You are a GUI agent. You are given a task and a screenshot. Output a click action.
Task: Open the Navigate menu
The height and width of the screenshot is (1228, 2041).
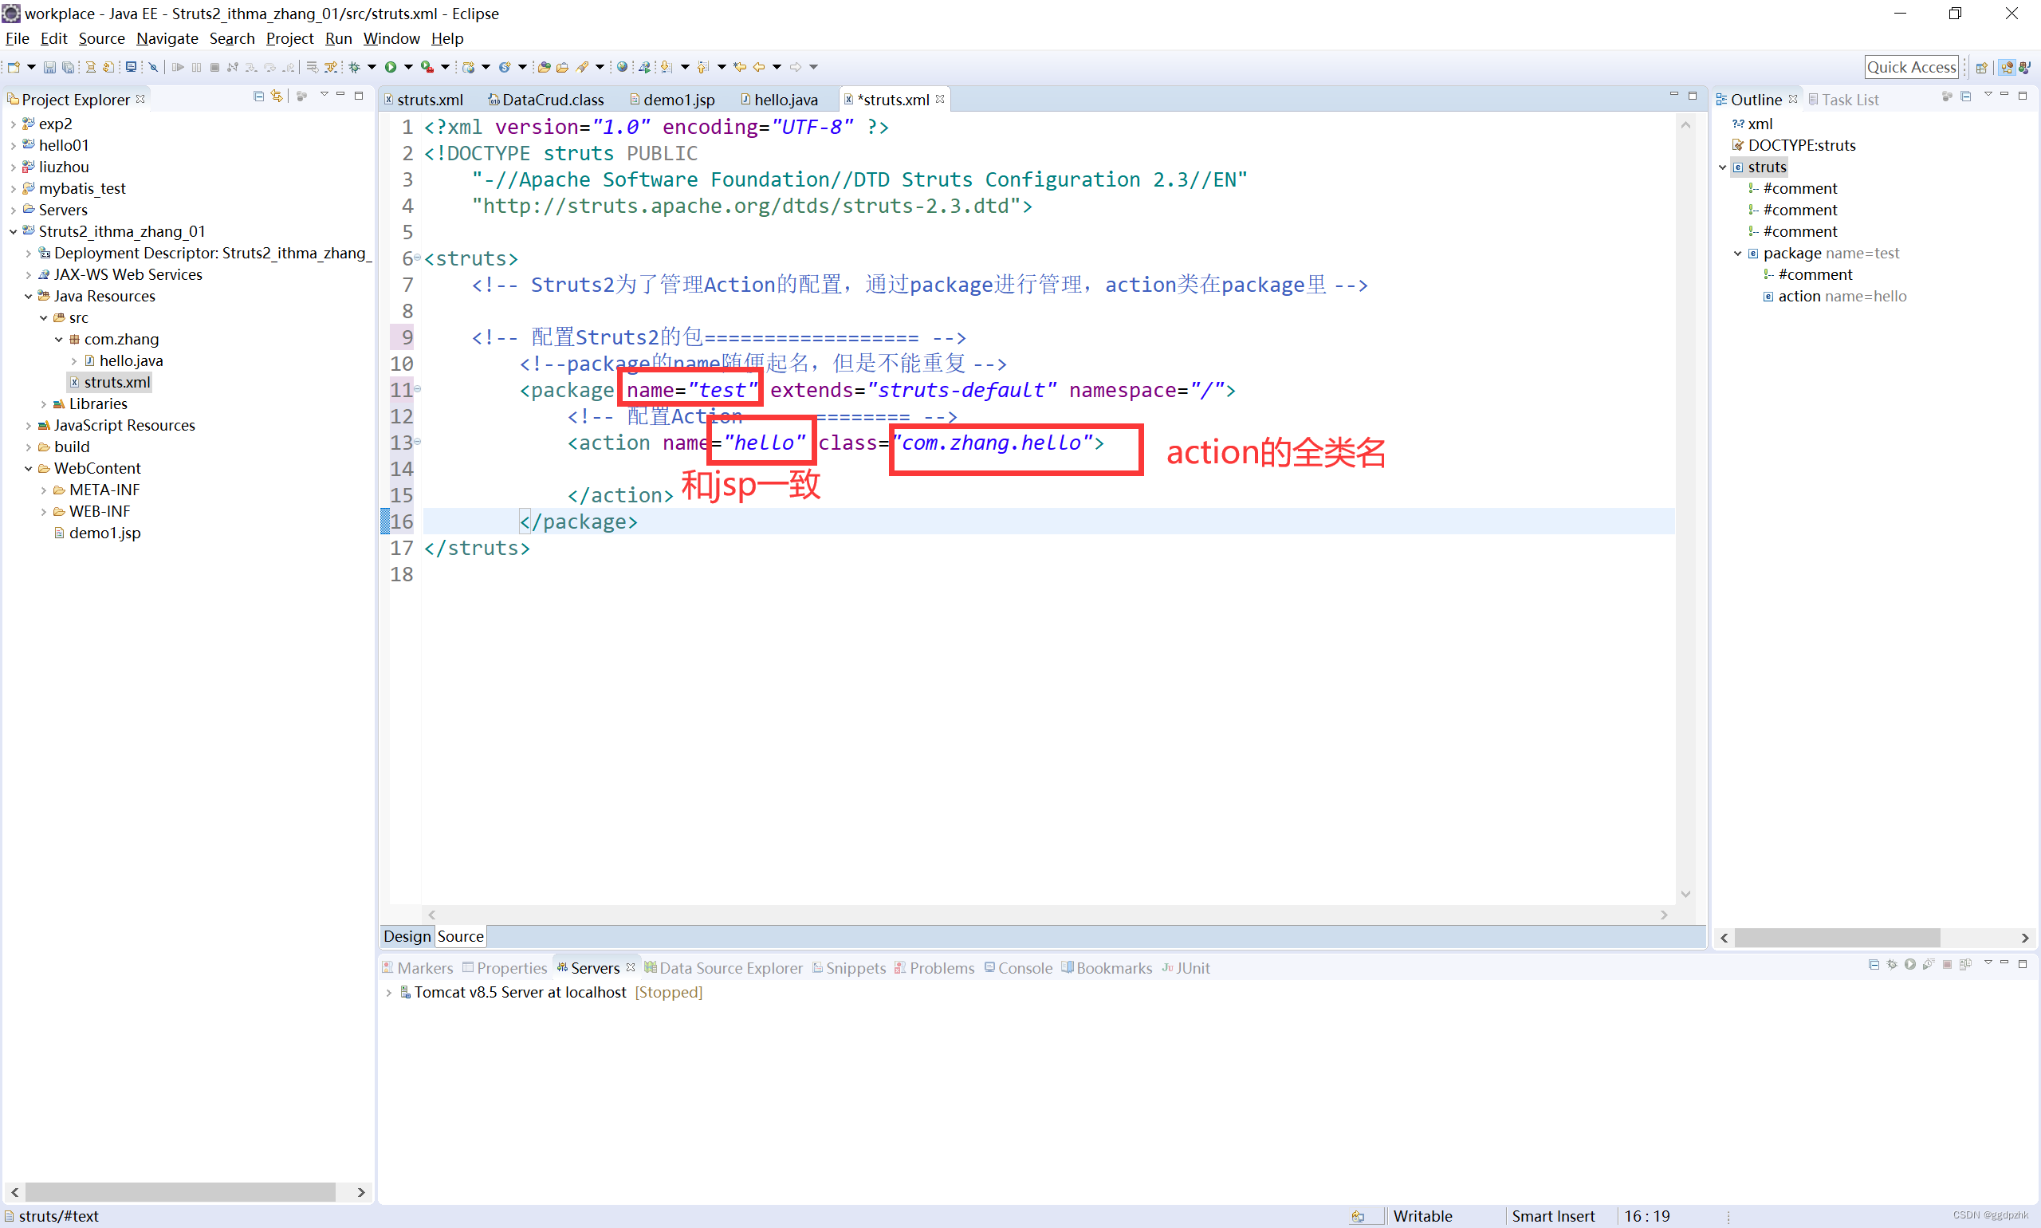click(167, 38)
